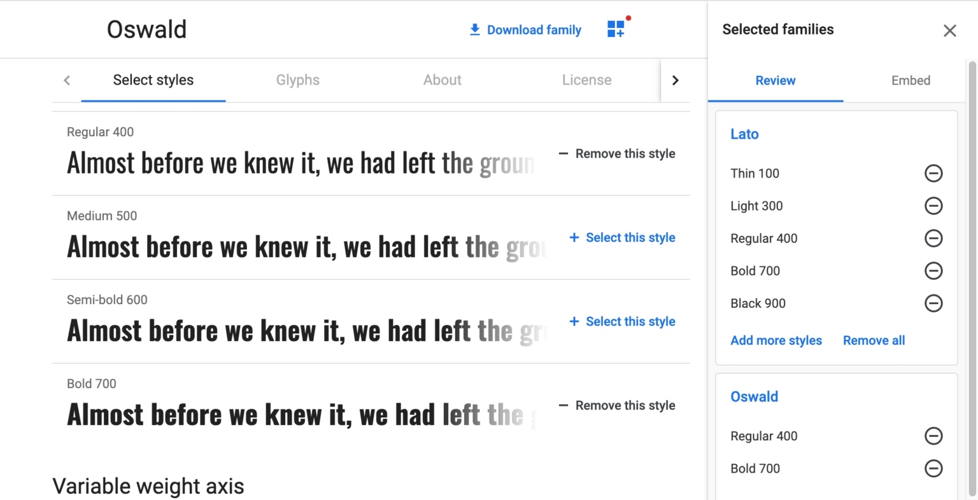Switch to the Glyphs tab
The width and height of the screenshot is (978, 500).
[x=297, y=80]
